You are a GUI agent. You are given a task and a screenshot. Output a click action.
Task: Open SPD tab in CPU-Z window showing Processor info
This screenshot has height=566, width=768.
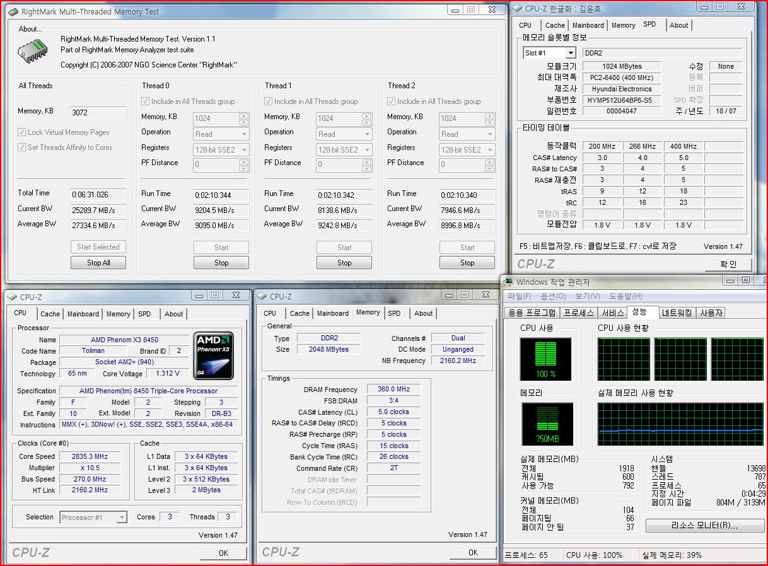pos(144,314)
